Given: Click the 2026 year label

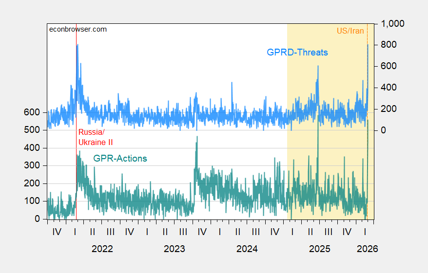Looking at the screenshot, I should (367, 249).
